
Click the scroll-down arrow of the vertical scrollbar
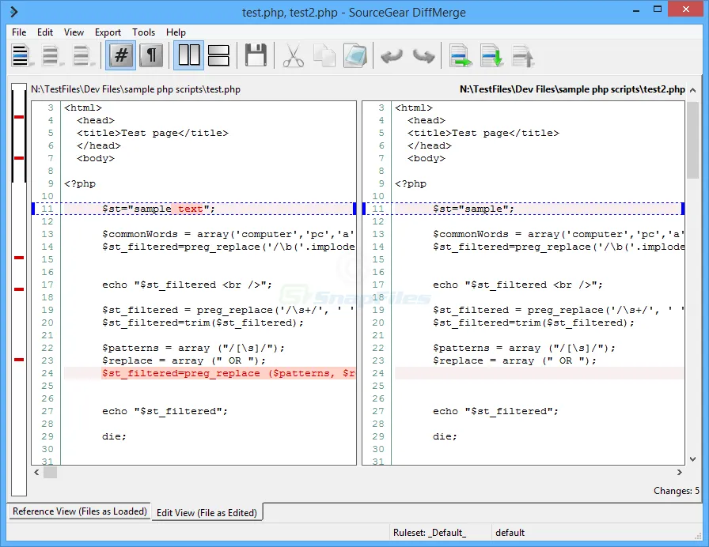pos(692,459)
